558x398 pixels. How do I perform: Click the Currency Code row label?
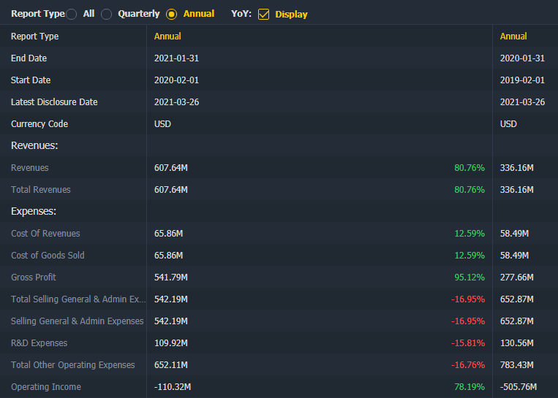point(39,124)
